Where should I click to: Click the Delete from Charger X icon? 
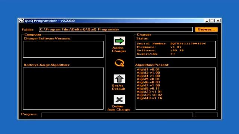(119, 100)
